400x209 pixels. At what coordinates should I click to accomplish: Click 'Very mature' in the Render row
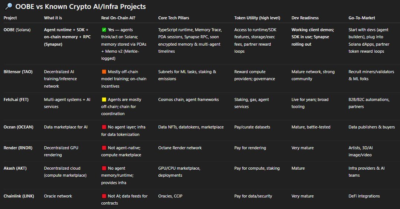point(303,148)
